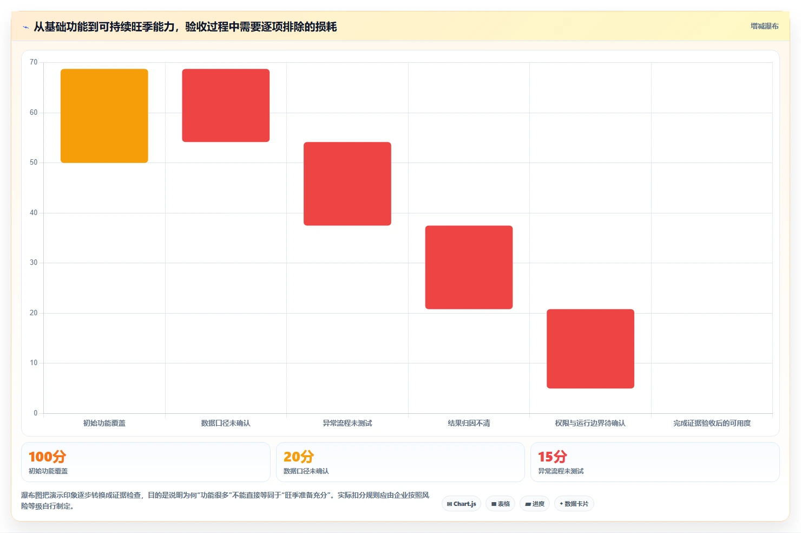Click the x-axis label 异常流程未测试
801x533 pixels.
tap(347, 423)
